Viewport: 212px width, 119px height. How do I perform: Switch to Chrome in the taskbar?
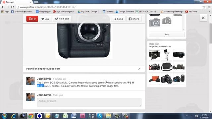(31, 116)
